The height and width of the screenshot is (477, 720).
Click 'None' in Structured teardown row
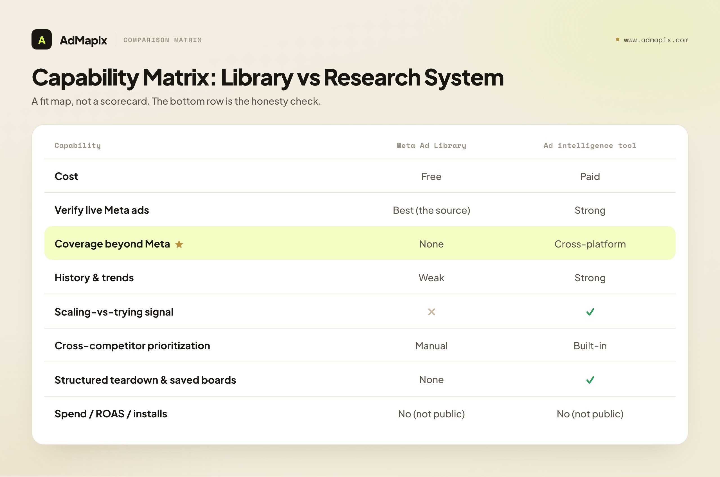(431, 380)
